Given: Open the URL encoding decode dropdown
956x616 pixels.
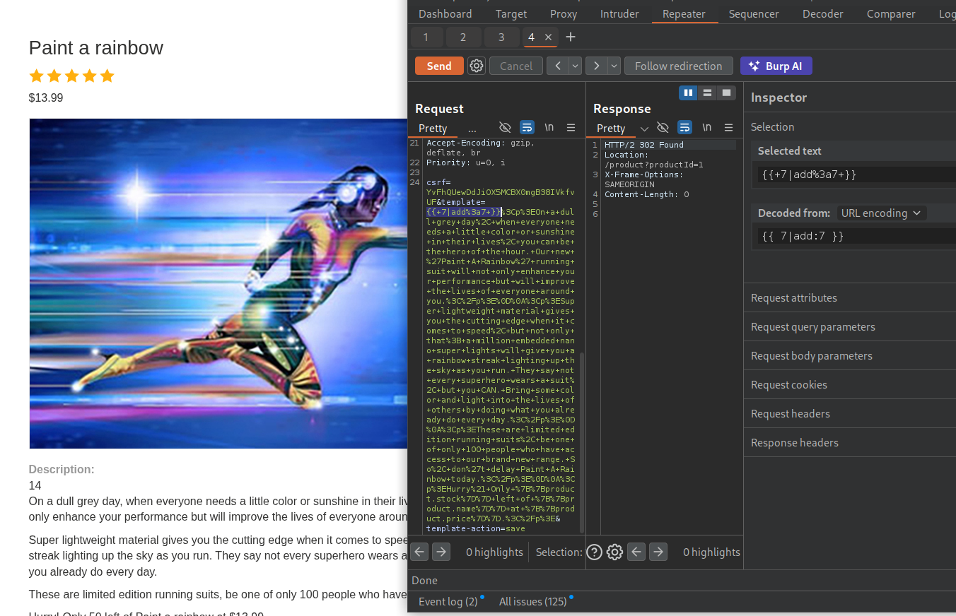Looking at the screenshot, I should 881,213.
